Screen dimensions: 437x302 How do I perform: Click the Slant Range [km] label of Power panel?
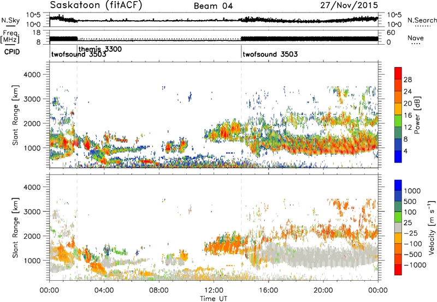pos(16,115)
